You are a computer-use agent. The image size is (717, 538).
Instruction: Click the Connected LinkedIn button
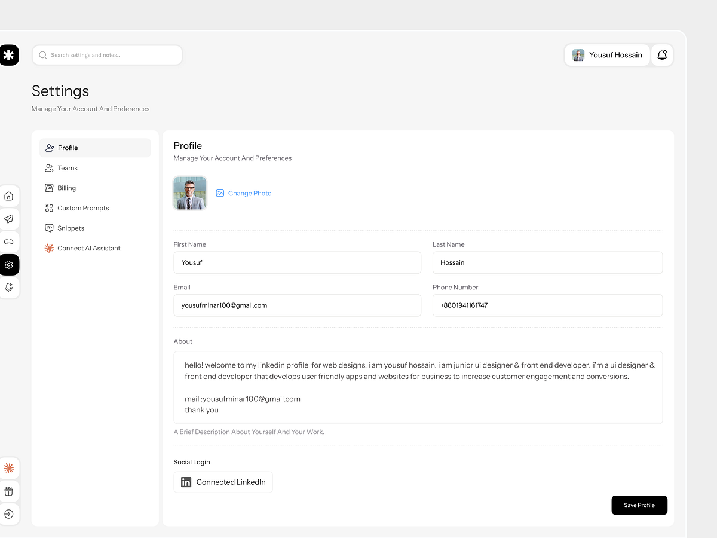coord(223,482)
